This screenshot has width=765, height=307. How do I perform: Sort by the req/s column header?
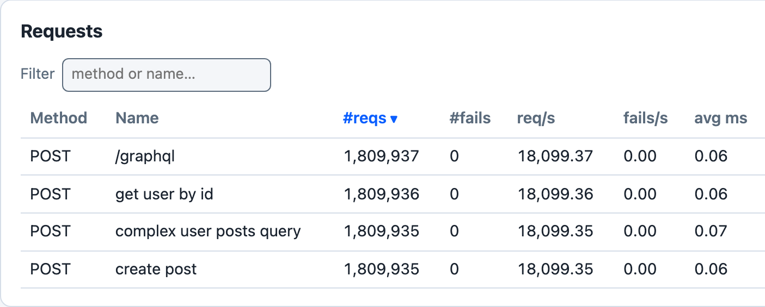[x=536, y=118]
